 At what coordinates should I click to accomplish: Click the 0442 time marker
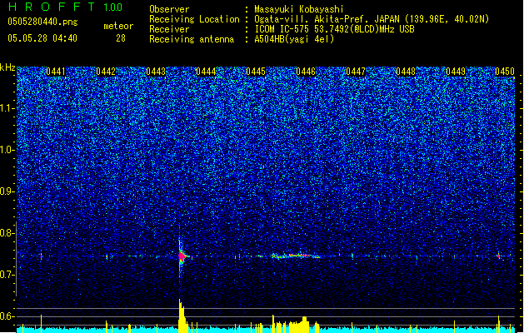point(106,72)
